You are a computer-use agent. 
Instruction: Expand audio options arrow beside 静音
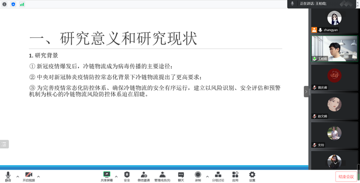click(17, 176)
